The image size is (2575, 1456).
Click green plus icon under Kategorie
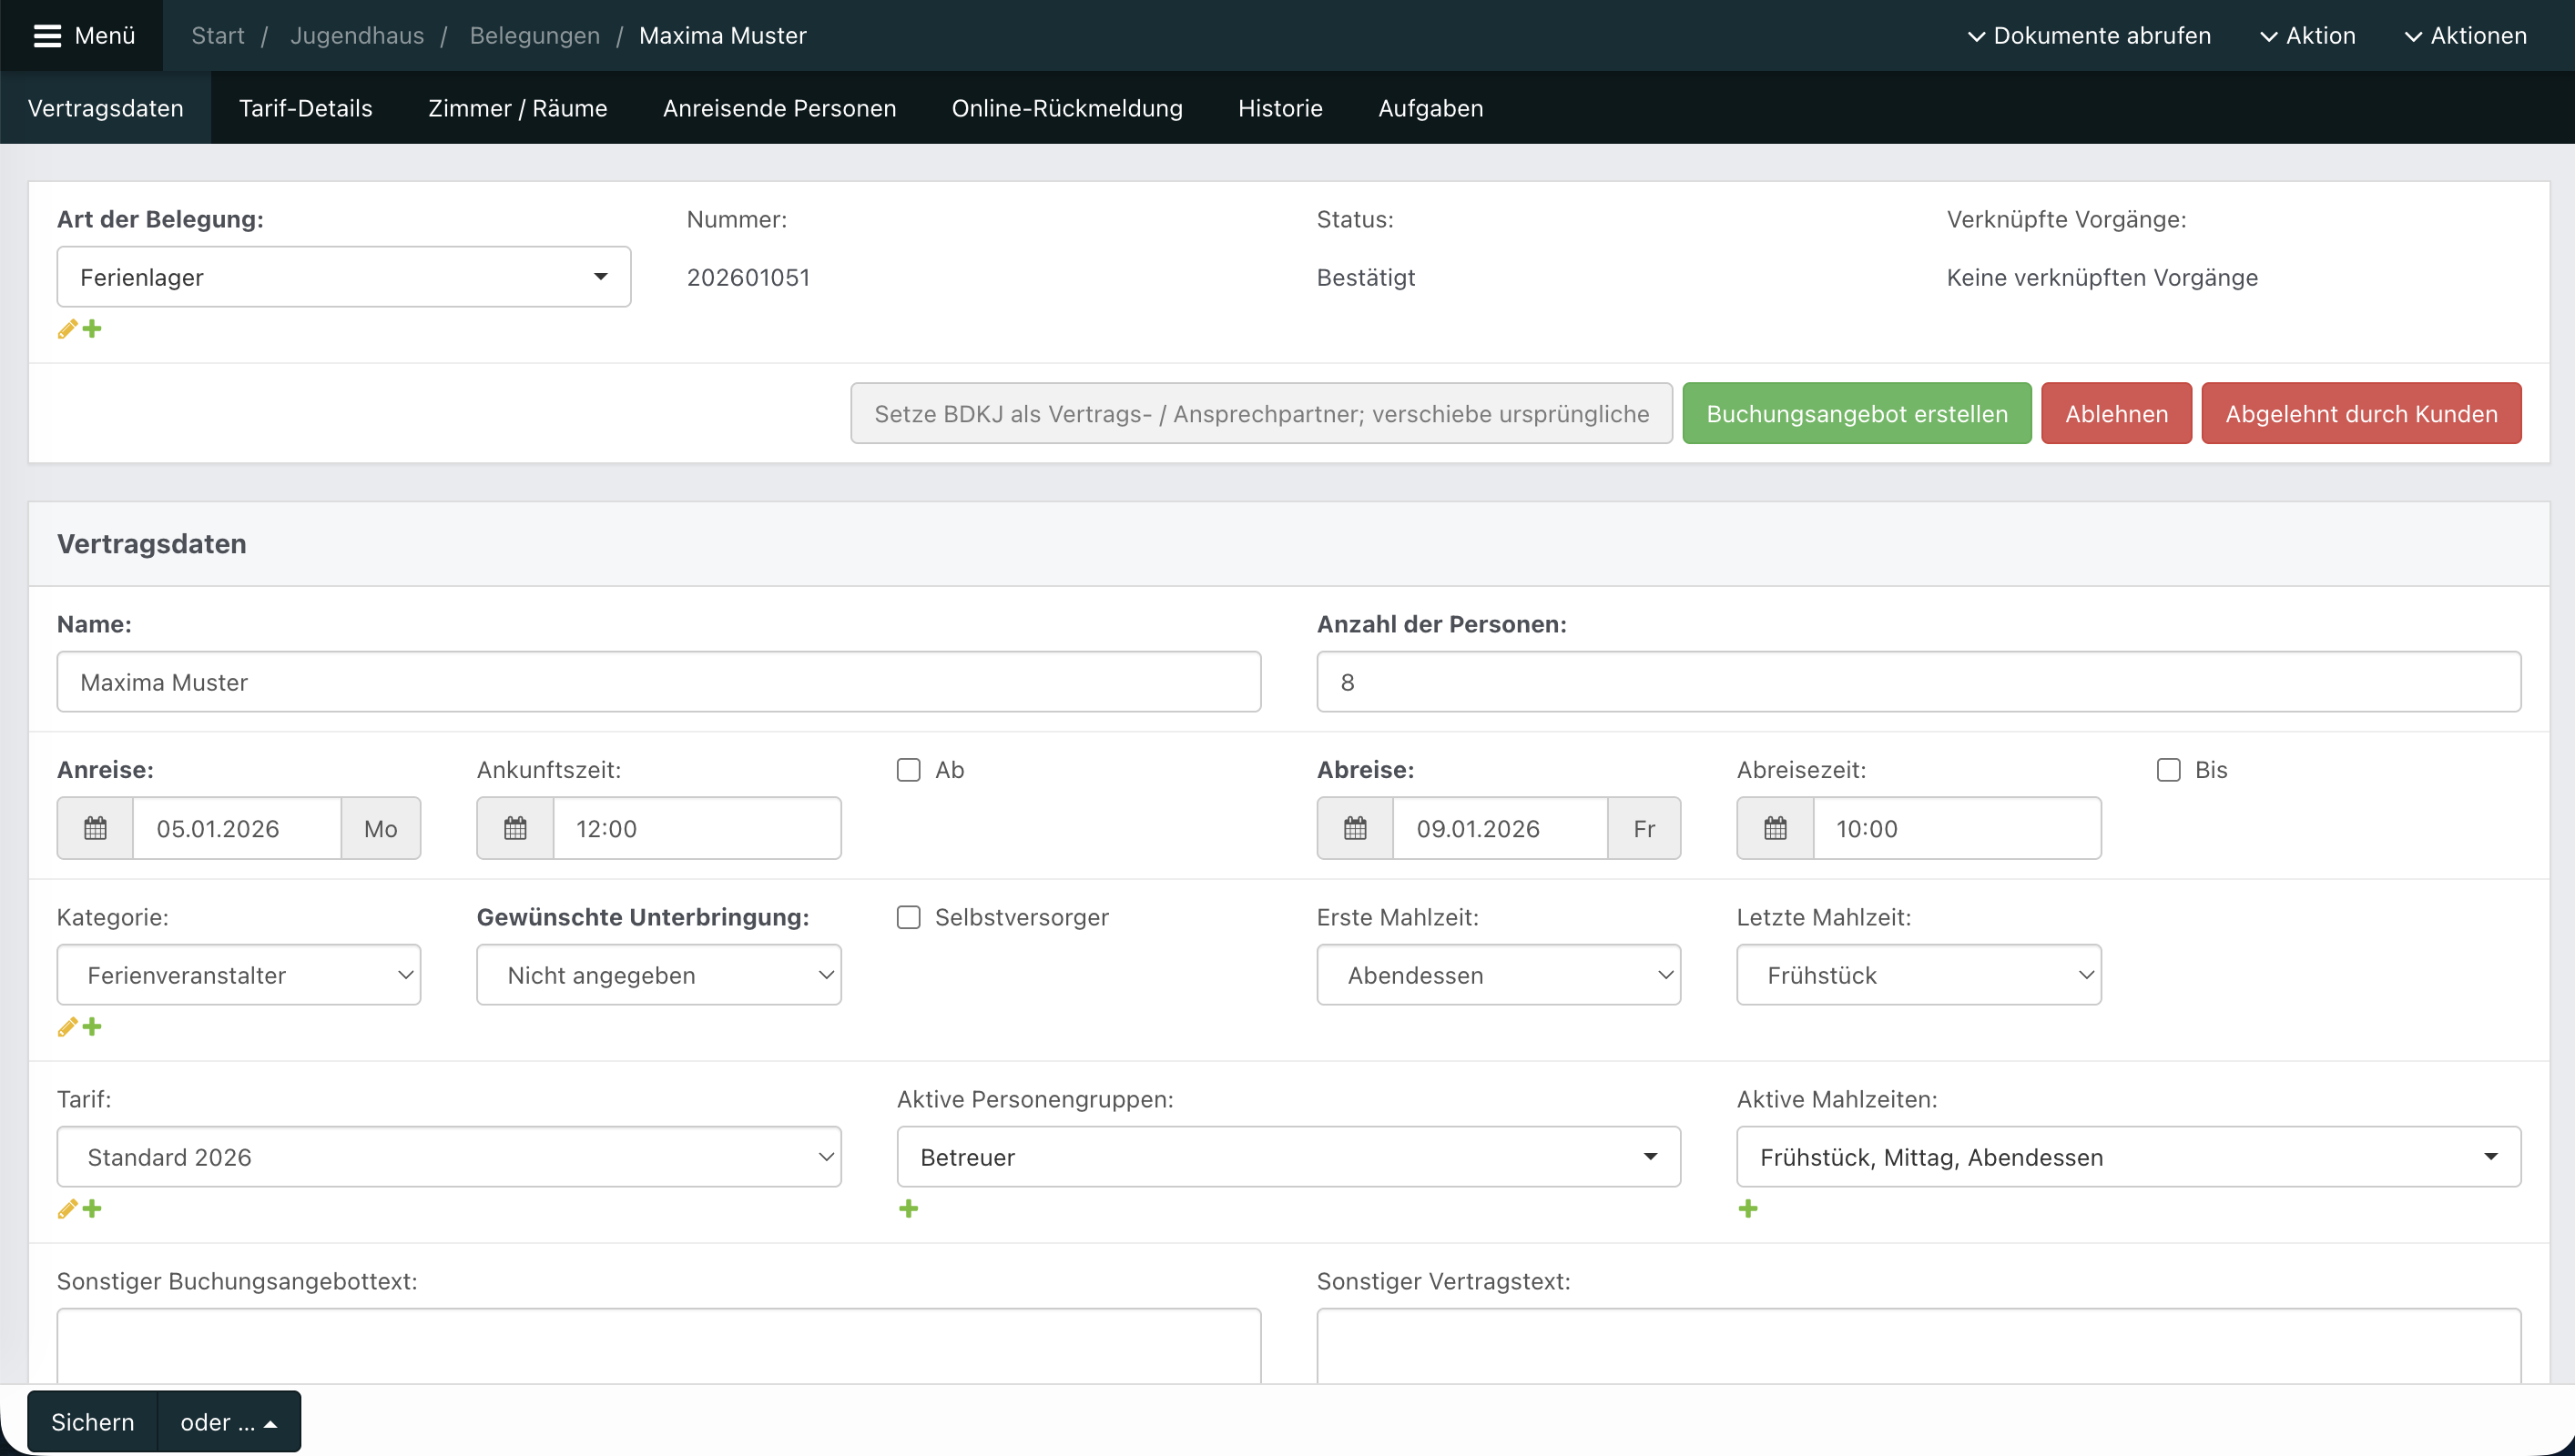pyautogui.click(x=92, y=1027)
